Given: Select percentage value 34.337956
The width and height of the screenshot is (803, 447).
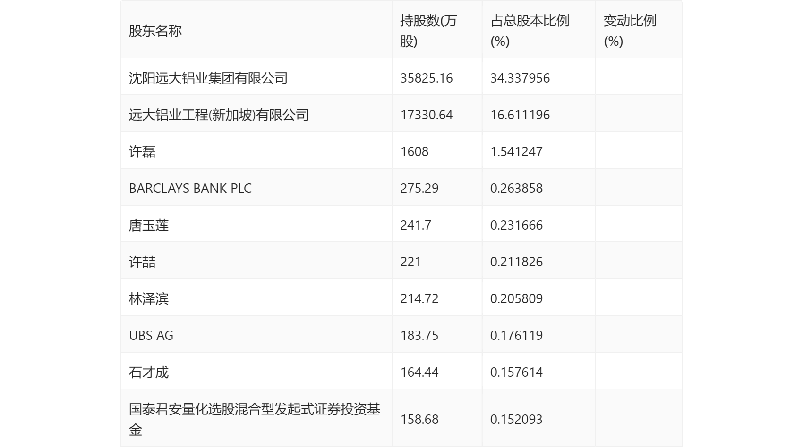Looking at the screenshot, I should coord(520,78).
